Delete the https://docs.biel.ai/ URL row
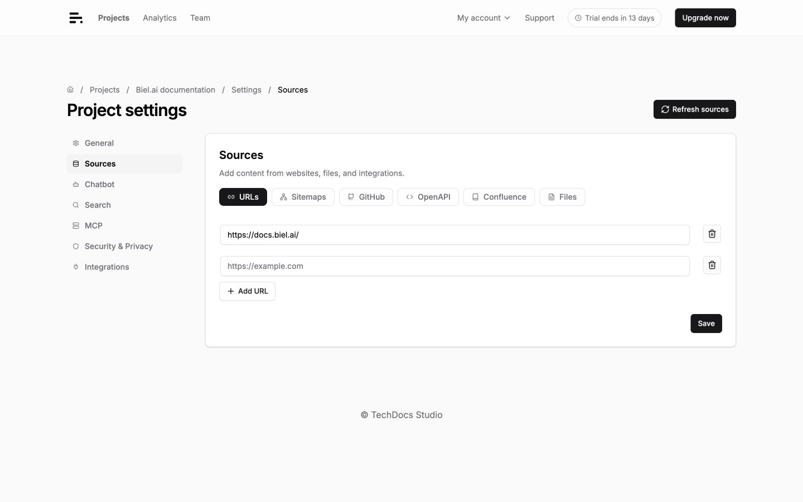Screen dimensions: 803x502 tap(712, 234)
